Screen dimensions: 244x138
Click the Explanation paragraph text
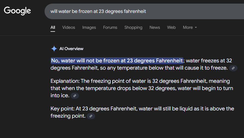click(141, 88)
